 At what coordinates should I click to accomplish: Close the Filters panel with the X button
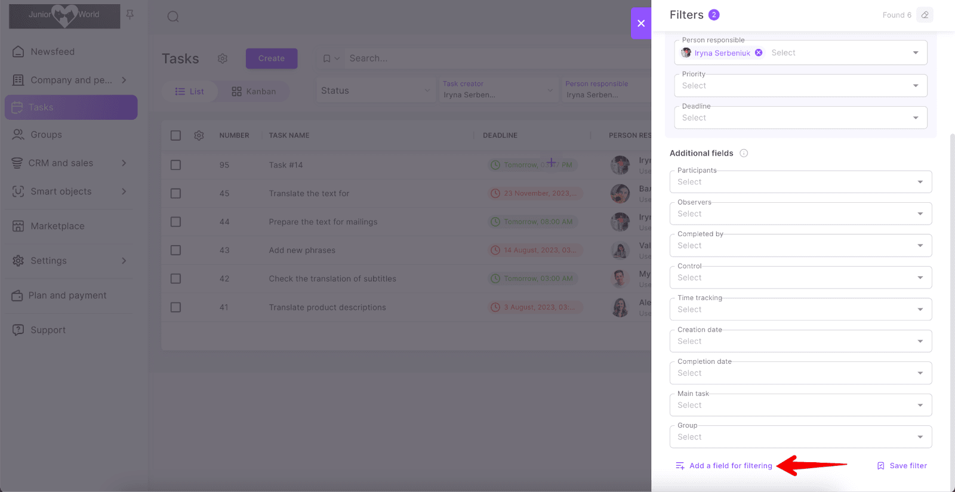coord(641,23)
